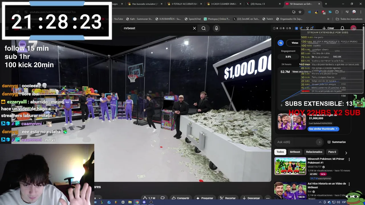
Task: Show hidden system tray icons chevron
Action: click(x=320, y=202)
